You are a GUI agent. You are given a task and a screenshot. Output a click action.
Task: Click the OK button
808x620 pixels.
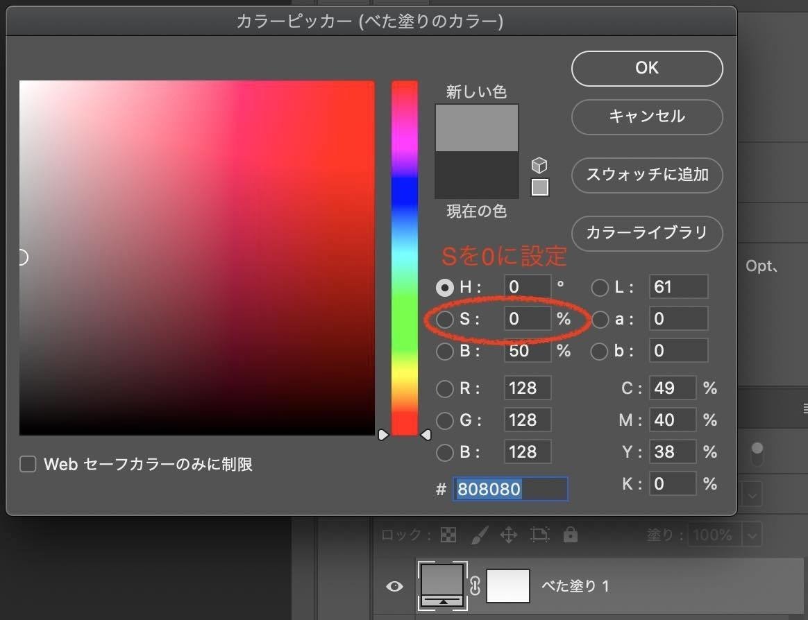pos(646,68)
